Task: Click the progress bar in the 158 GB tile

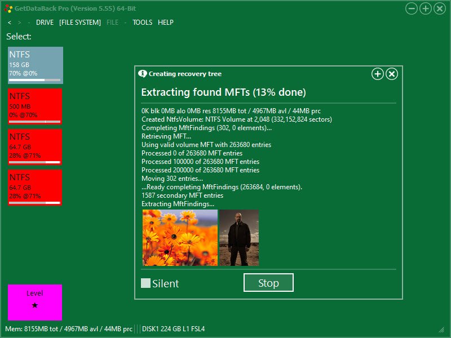Action: (35, 80)
